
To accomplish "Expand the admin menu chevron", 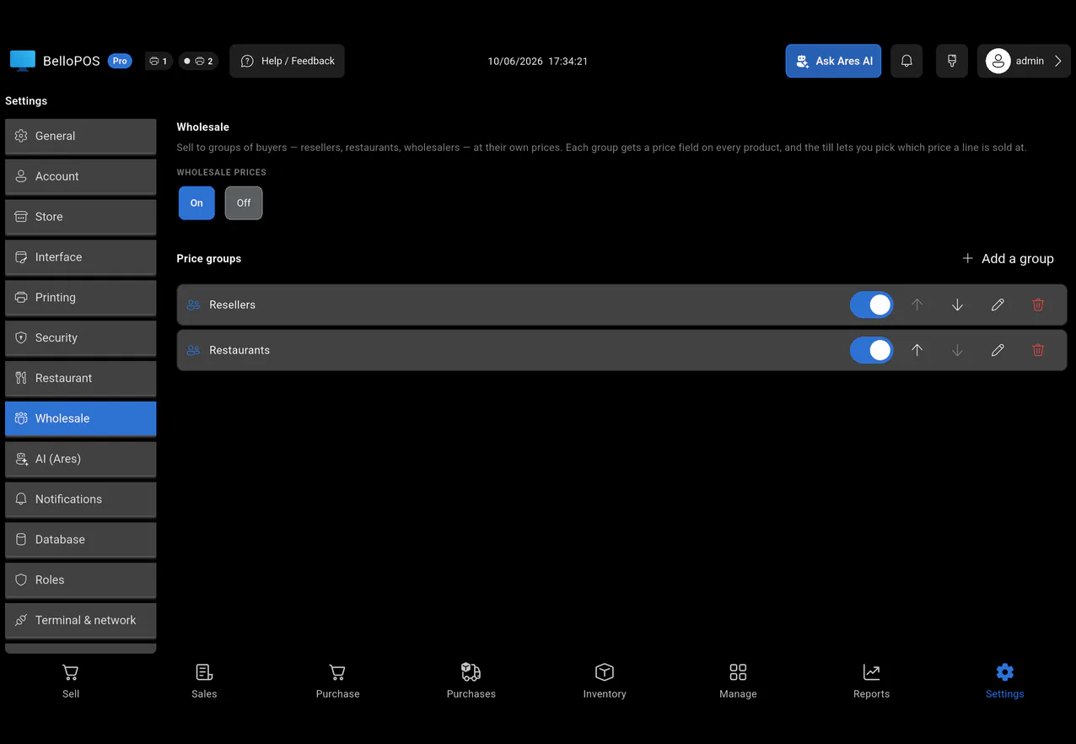I will (1058, 61).
